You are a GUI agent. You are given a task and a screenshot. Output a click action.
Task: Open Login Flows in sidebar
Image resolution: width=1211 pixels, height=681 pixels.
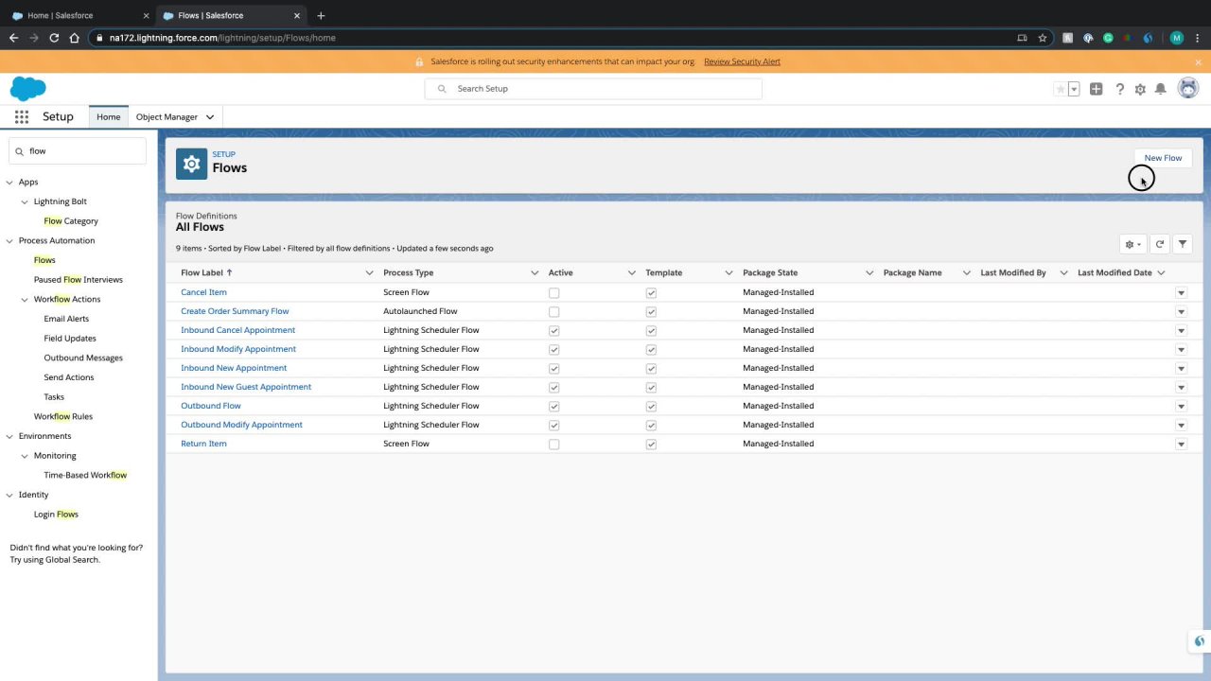click(56, 515)
